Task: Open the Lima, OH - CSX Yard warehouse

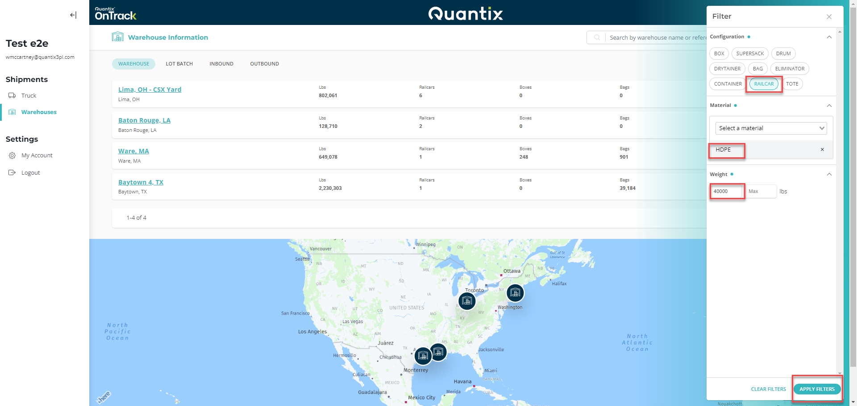Action: (x=150, y=89)
